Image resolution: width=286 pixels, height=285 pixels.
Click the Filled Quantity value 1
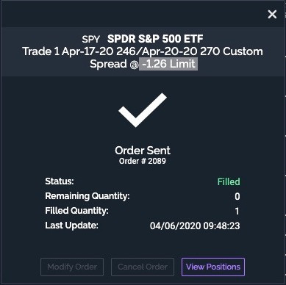pyautogui.click(x=237, y=211)
